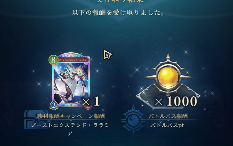Click the ×1 card quantity

tap(91, 102)
